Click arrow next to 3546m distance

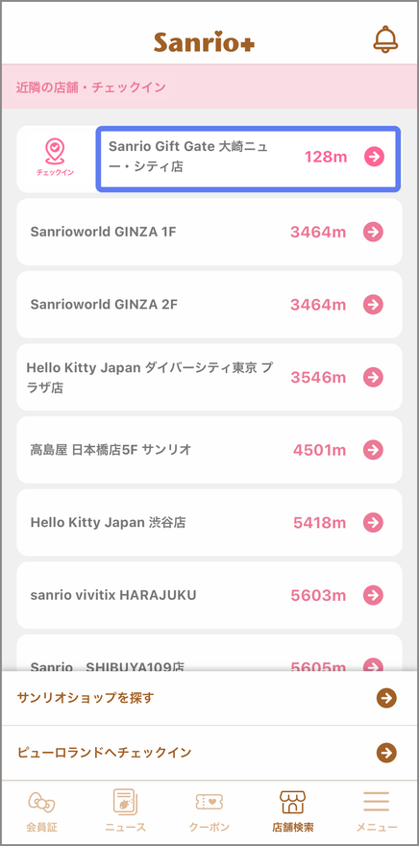373,377
